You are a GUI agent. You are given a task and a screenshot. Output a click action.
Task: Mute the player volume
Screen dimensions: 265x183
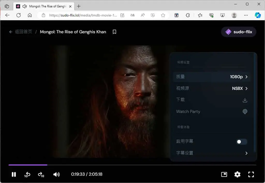(56, 174)
